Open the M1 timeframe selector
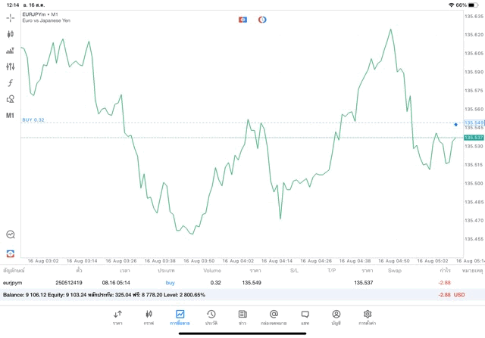Viewport: 485px width, 338px height. [x=10, y=116]
